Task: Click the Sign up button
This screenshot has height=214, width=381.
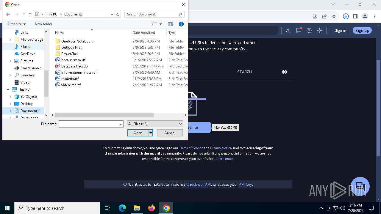Action: pyautogui.click(x=362, y=30)
